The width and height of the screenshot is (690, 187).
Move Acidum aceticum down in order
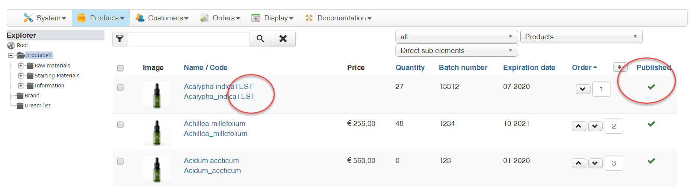pyautogui.click(x=595, y=163)
